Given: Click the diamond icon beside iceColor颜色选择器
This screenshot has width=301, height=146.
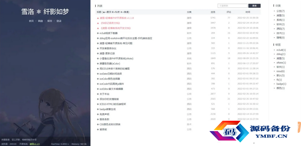Looking at the screenshot, I should (98, 79).
